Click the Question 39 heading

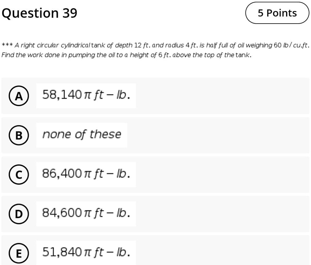tap(39, 13)
